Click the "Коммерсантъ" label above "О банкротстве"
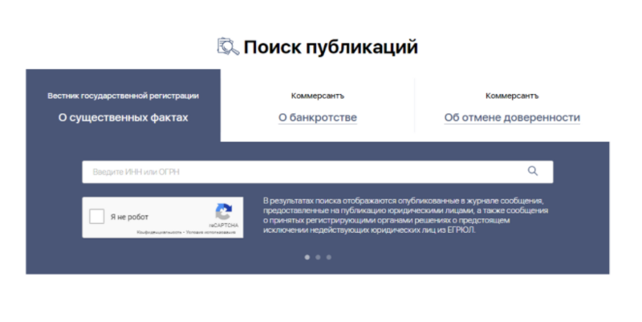 coord(317,96)
